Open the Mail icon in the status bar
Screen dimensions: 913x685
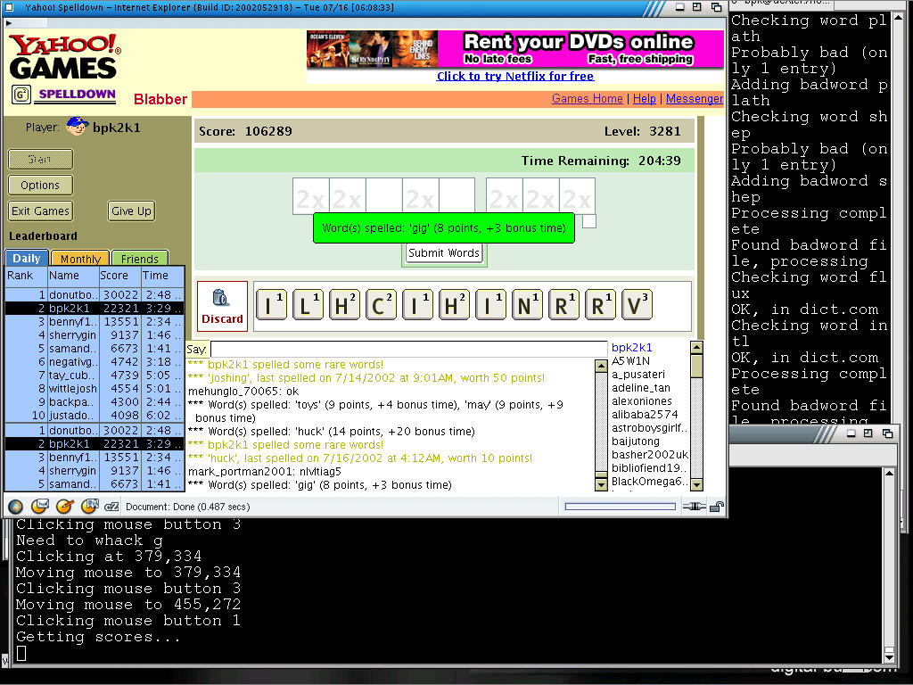pos(39,507)
